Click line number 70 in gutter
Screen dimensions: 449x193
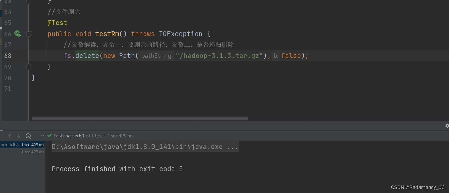(x=8, y=78)
